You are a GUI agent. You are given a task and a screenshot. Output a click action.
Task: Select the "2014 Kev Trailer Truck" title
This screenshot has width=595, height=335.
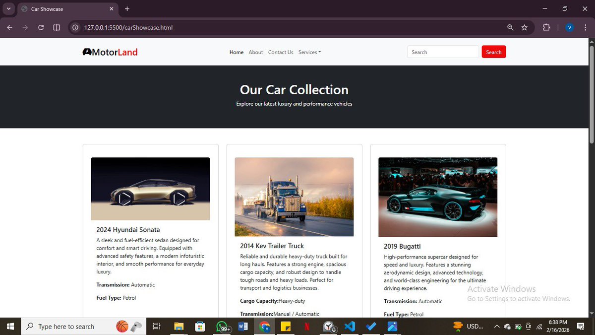coord(272,246)
